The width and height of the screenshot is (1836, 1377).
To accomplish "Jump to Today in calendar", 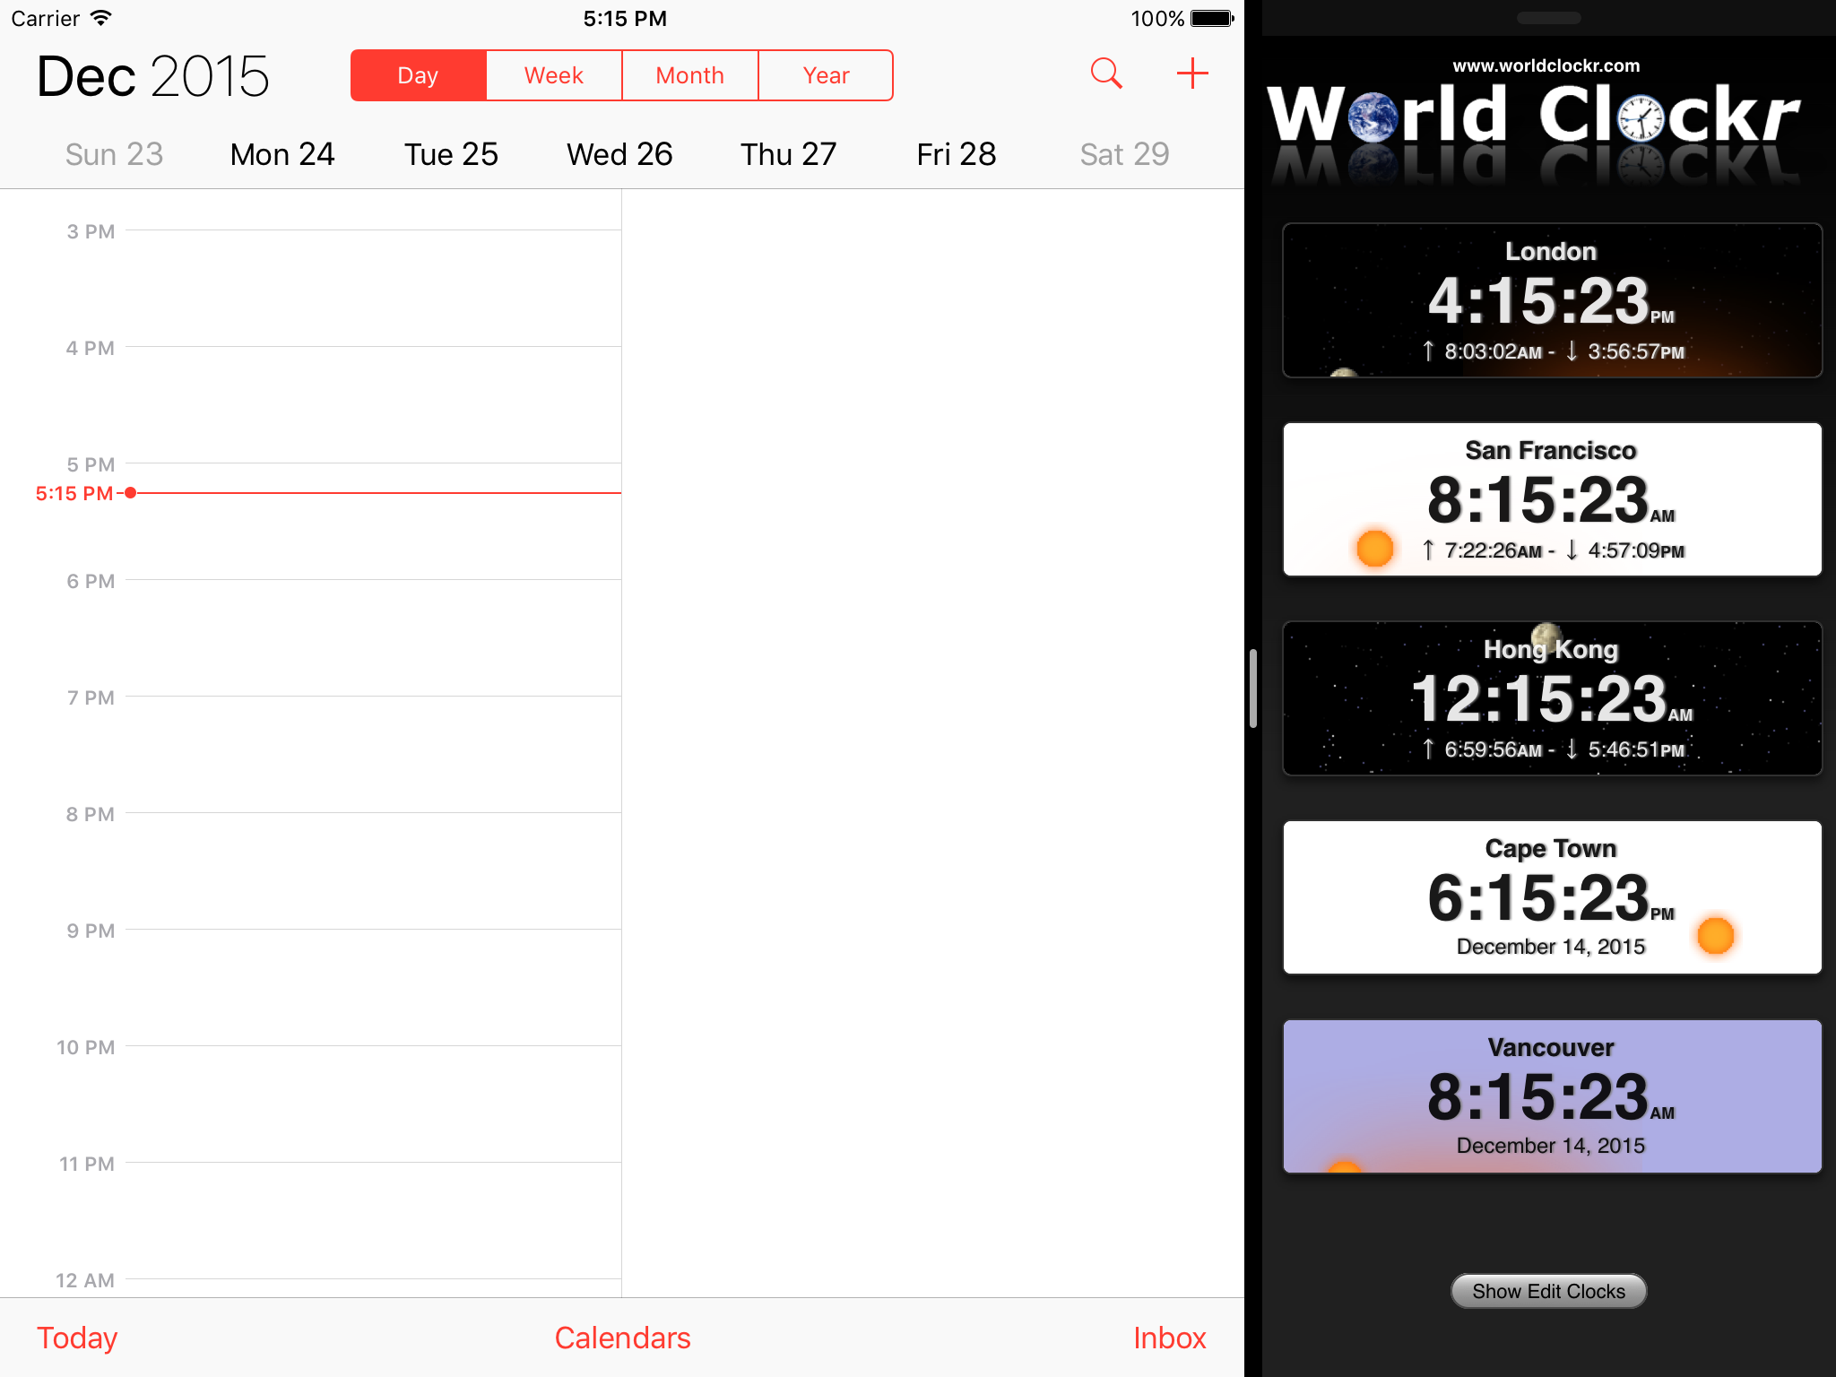I will (x=77, y=1337).
